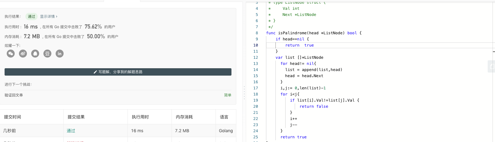This screenshot has width=495, height=142.
Task: Click 写题解，分享我的解题思路 button
Action: tap(118, 72)
